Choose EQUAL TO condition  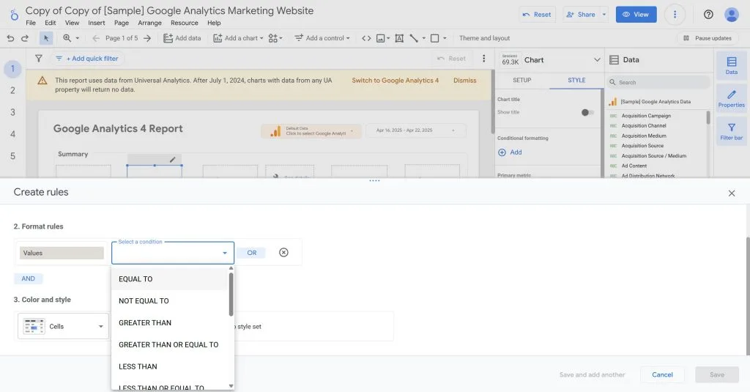(170, 279)
